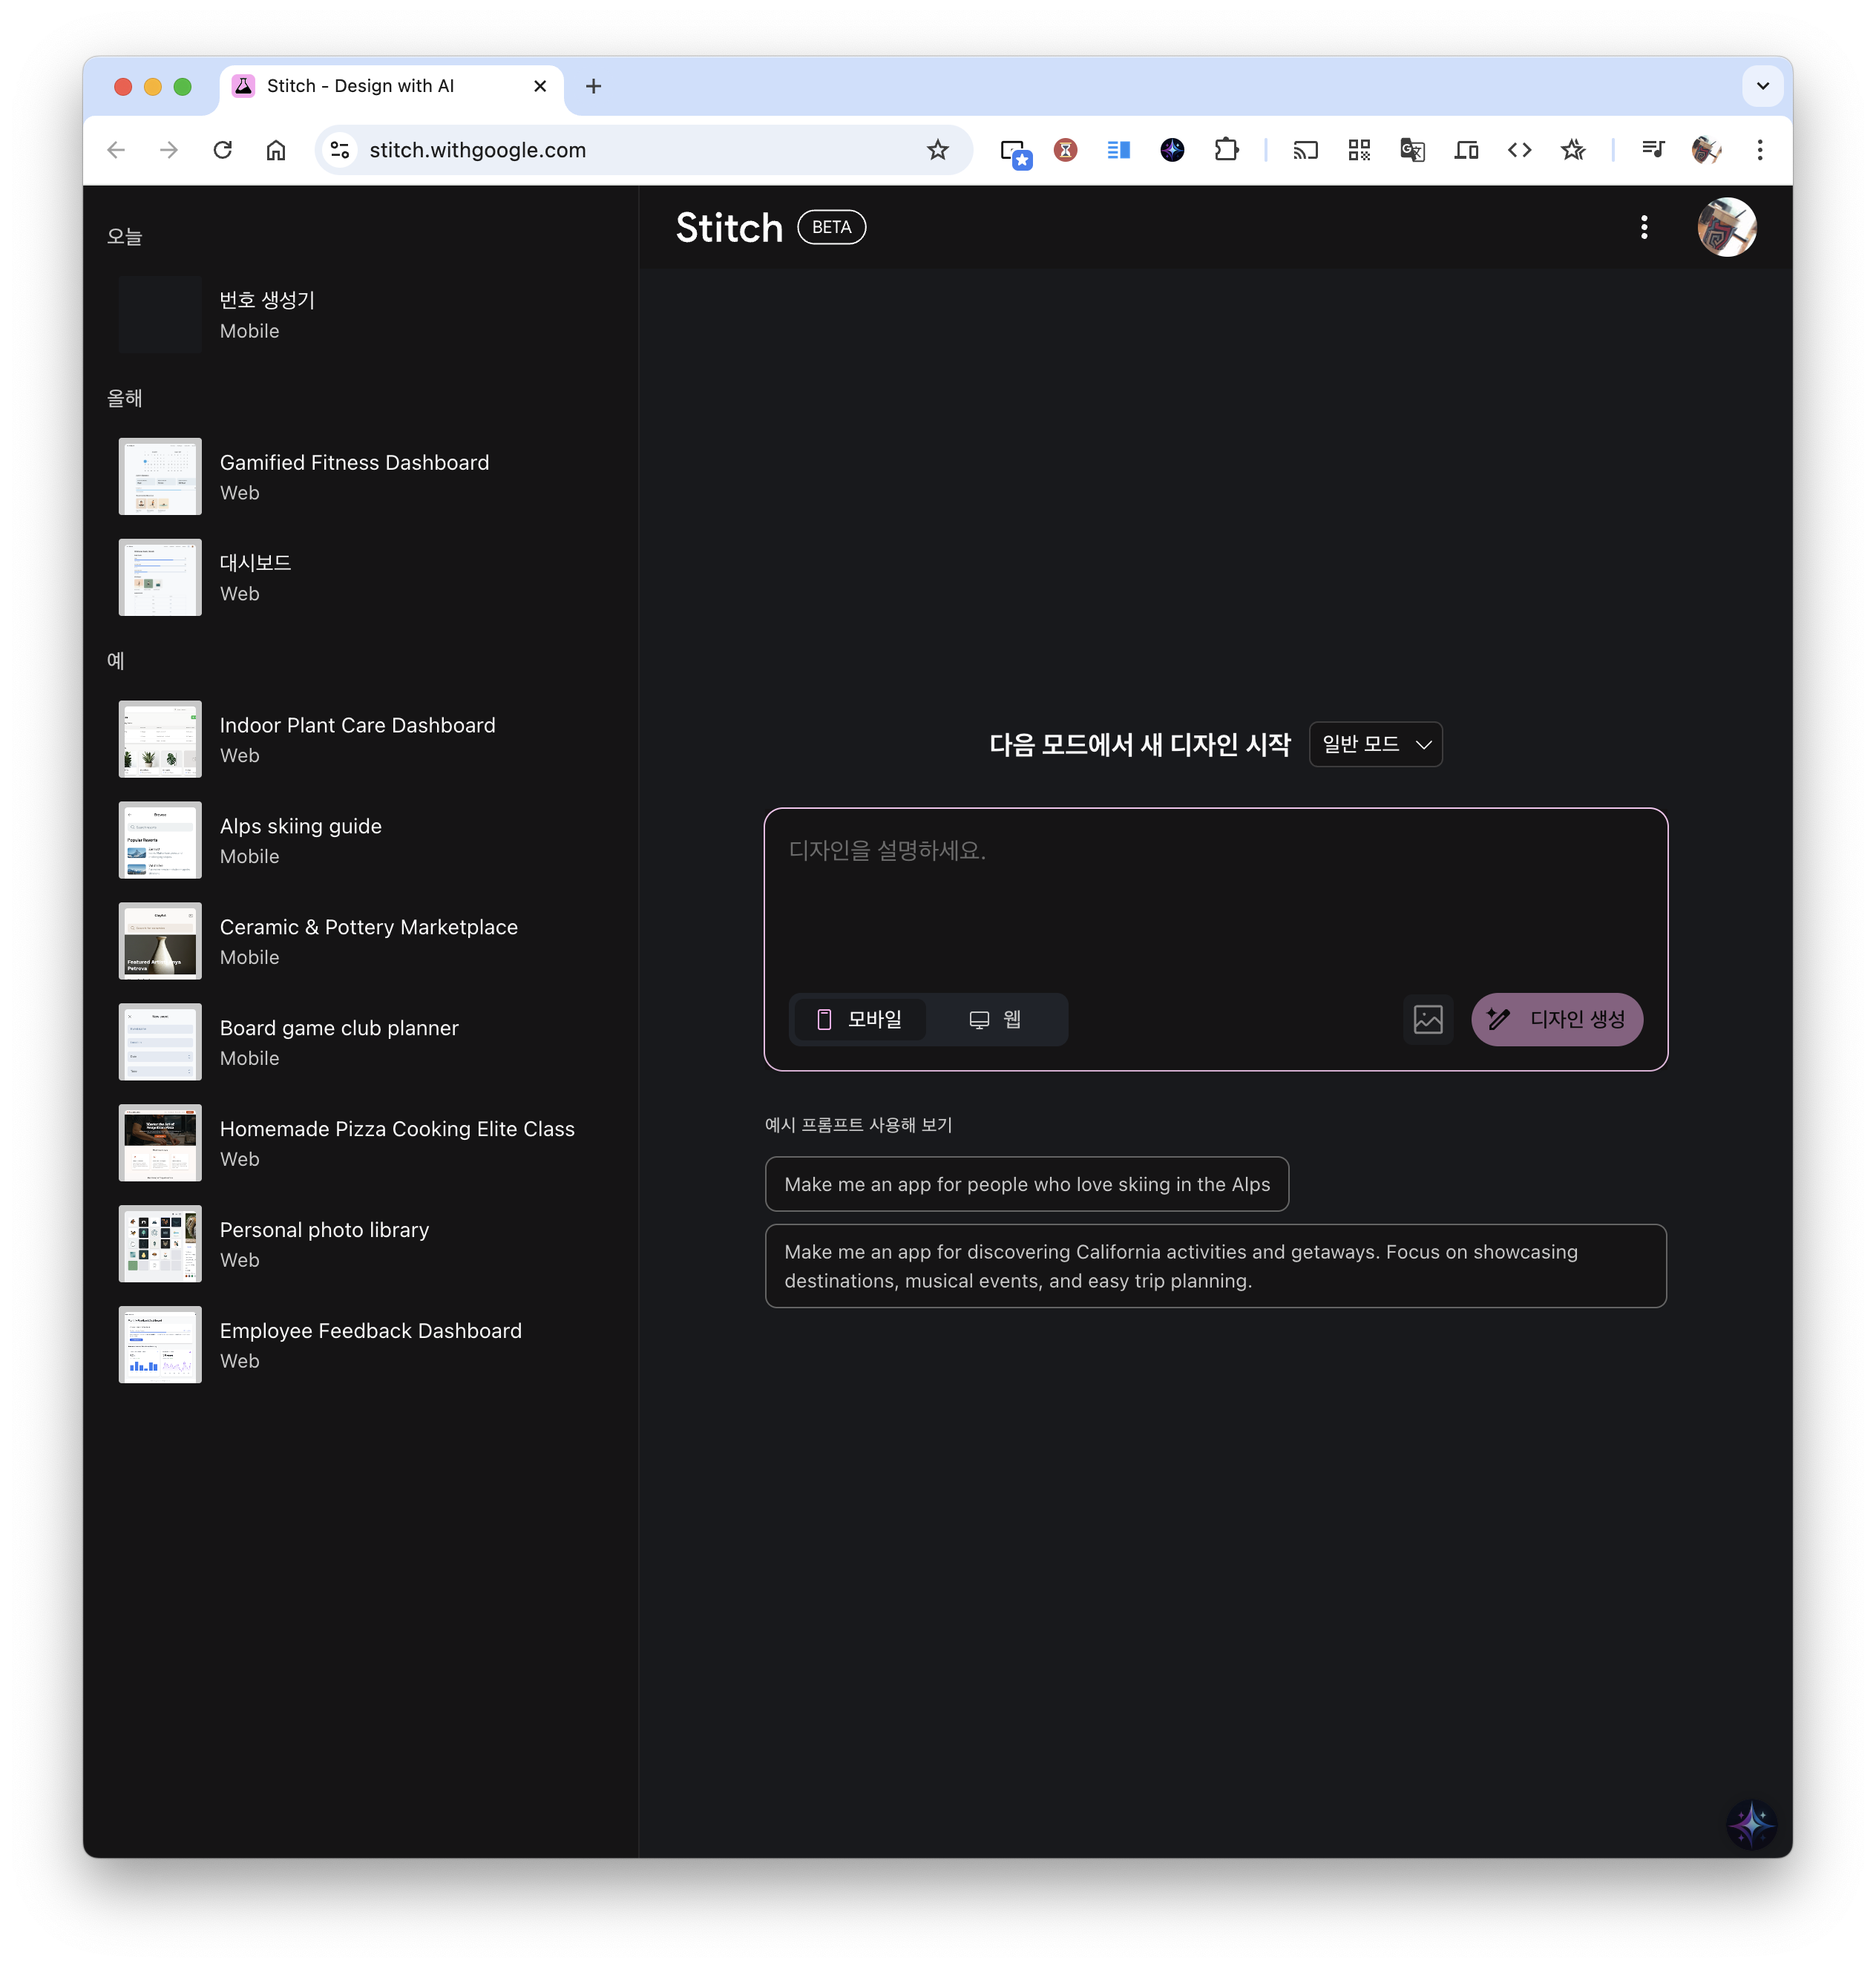Open Employee Feedback Dashboard example

(360, 1346)
